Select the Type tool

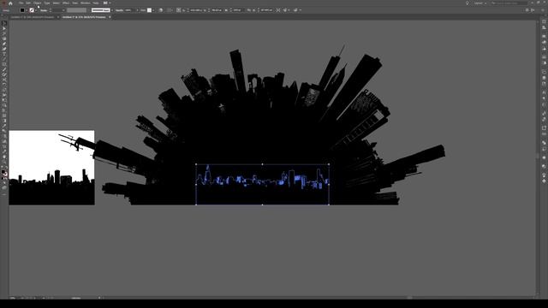click(x=4, y=54)
